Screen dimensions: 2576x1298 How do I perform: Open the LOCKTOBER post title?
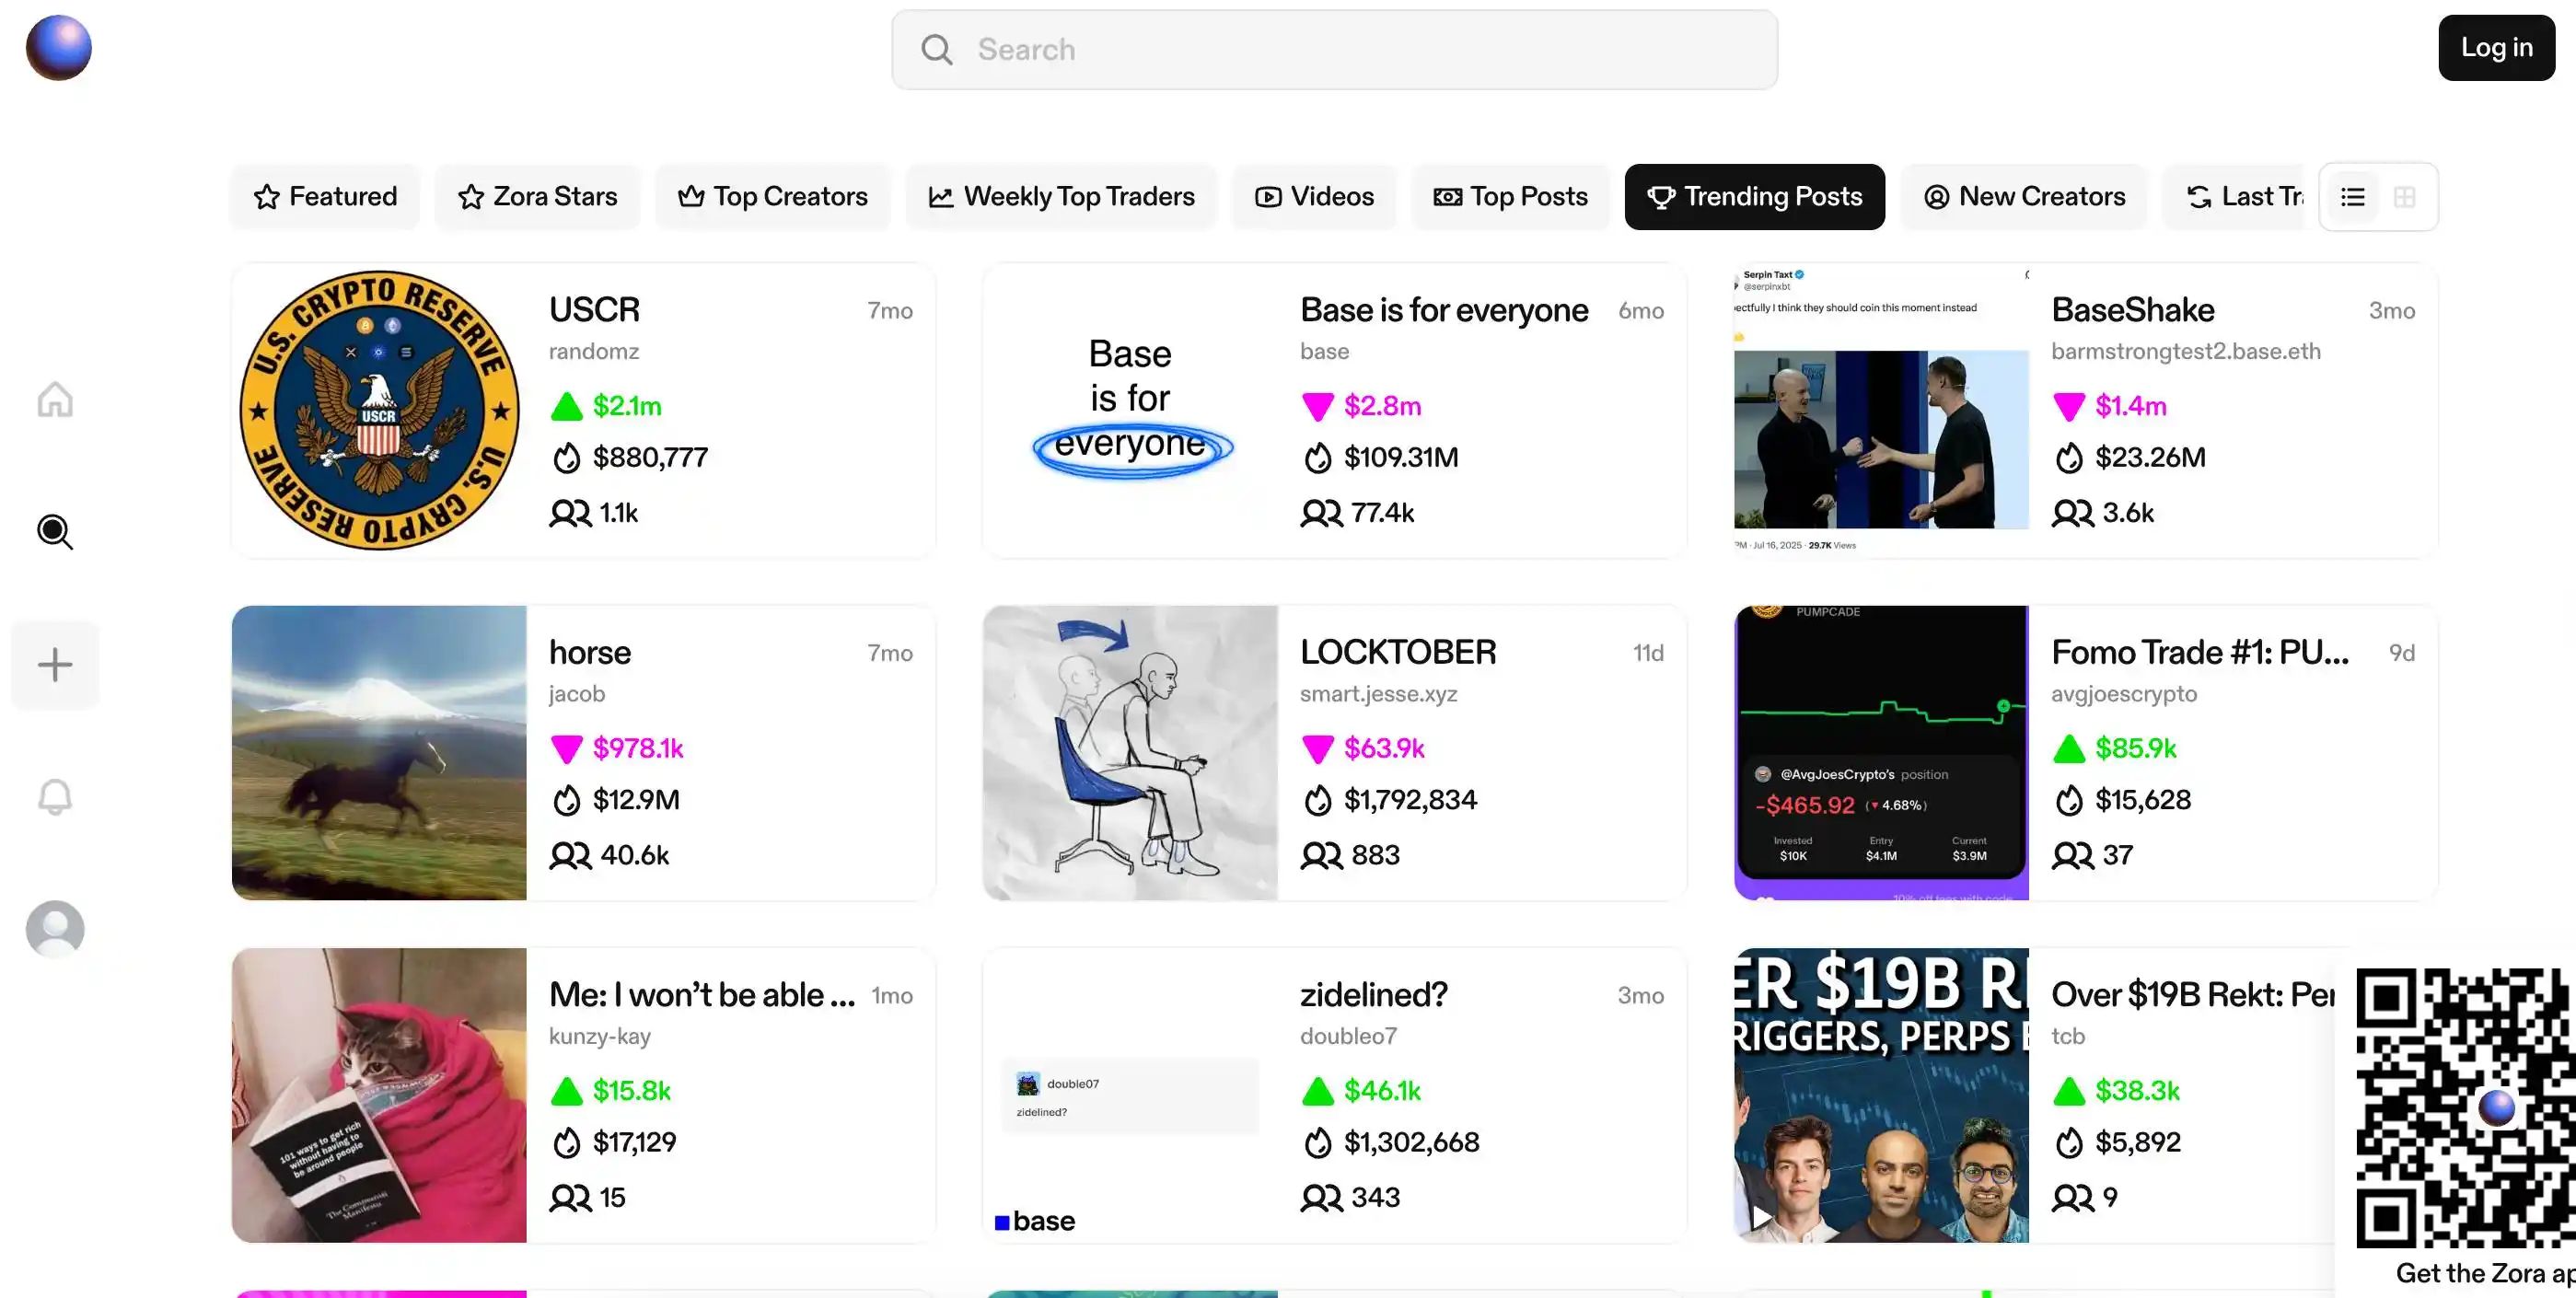pyautogui.click(x=1397, y=652)
